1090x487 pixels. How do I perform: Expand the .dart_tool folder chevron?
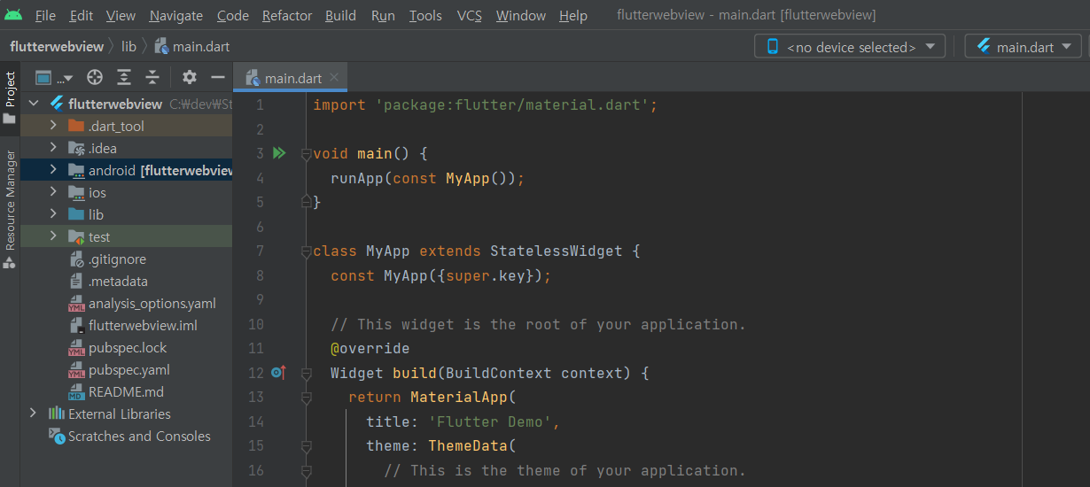(53, 126)
